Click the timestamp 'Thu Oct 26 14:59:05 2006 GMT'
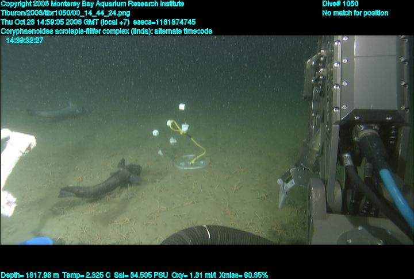This screenshot has height=279, width=414. point(49,22)
